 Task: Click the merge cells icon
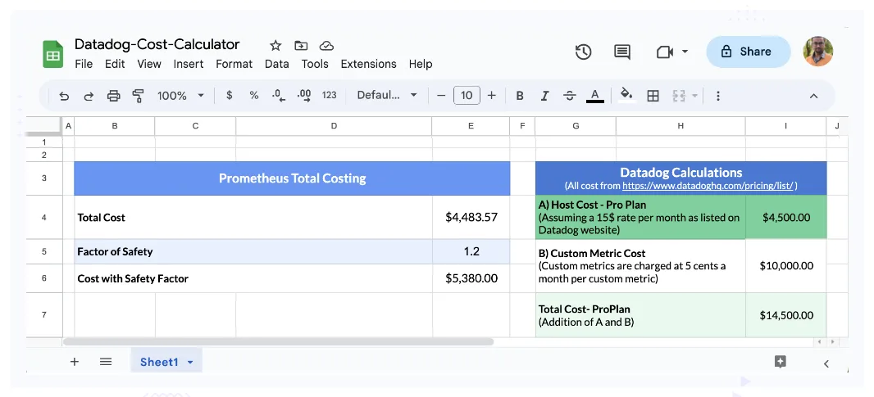(678, 96)
